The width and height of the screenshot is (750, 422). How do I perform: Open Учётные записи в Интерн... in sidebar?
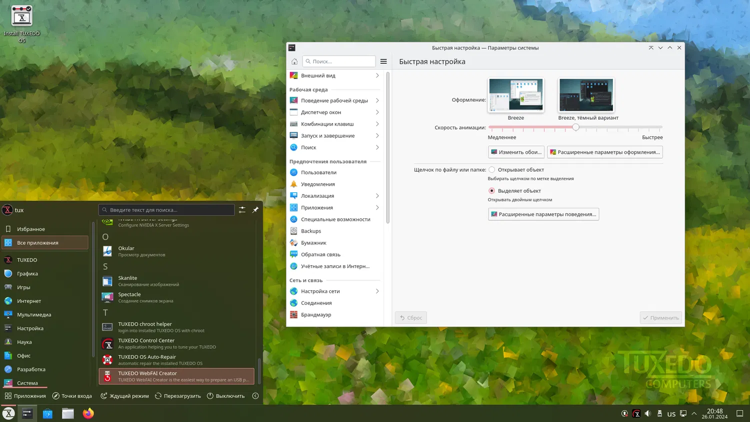pos(334,266)
